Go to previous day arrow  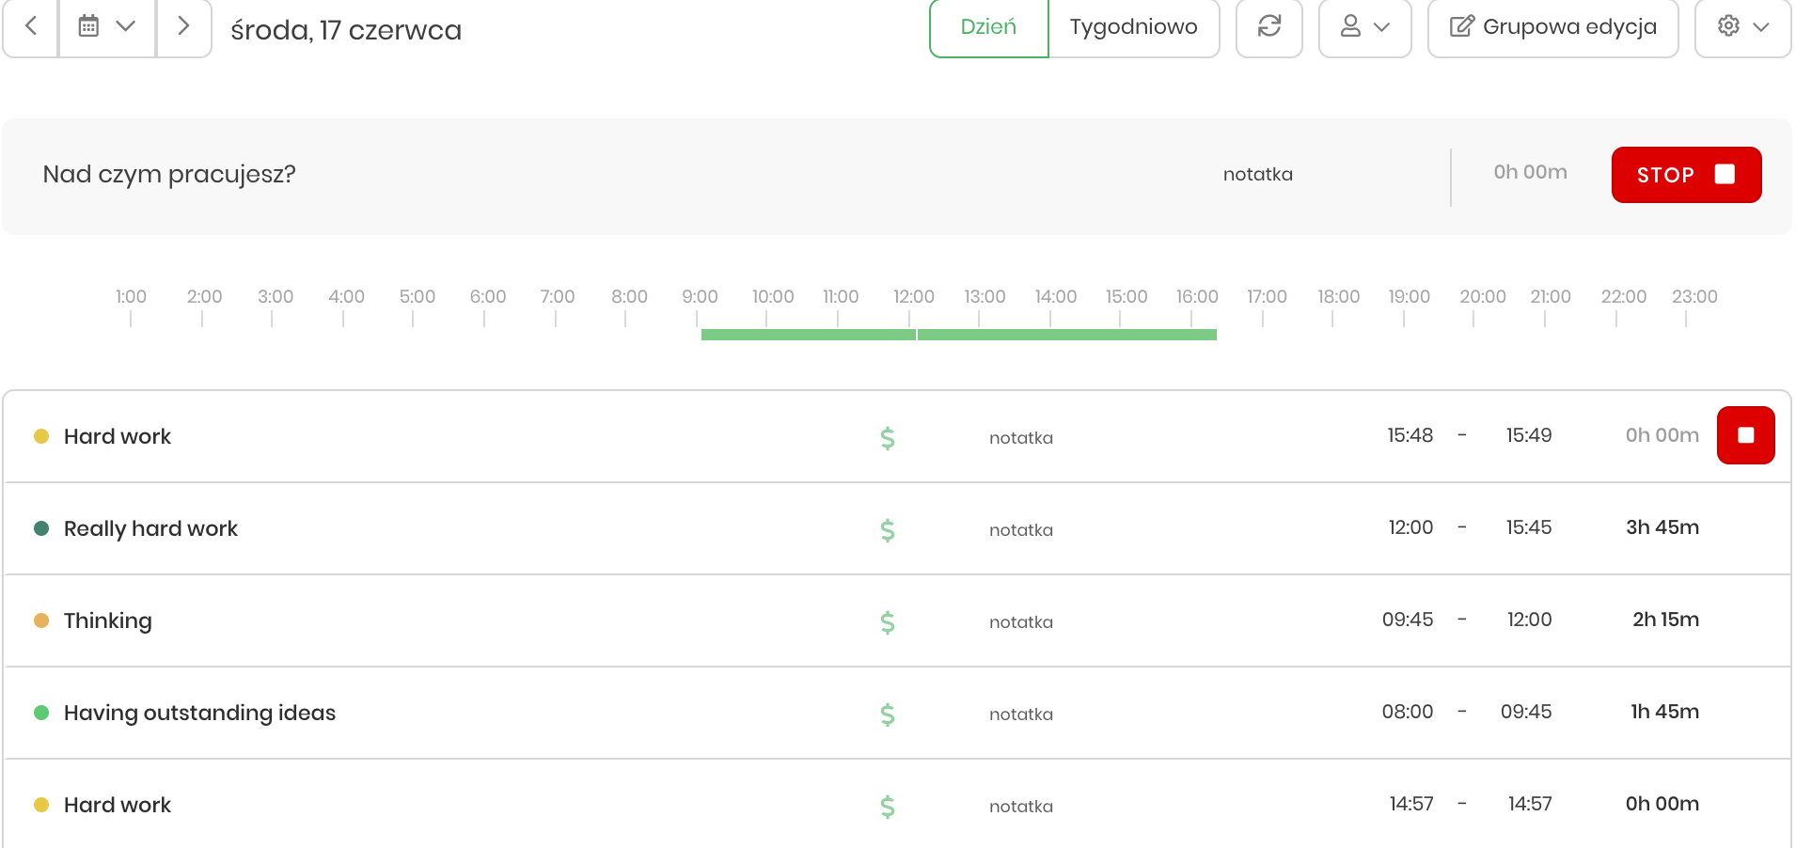point(31,27)
